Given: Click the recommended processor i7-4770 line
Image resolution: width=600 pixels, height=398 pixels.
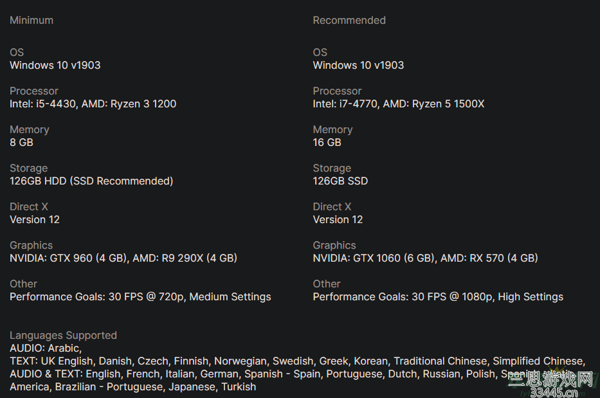Looking at the screenshot, I should (x=398, y=104).
